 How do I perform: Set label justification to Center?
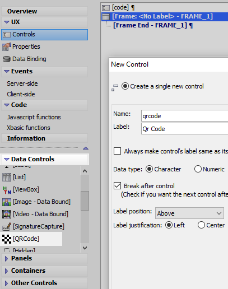201,225
